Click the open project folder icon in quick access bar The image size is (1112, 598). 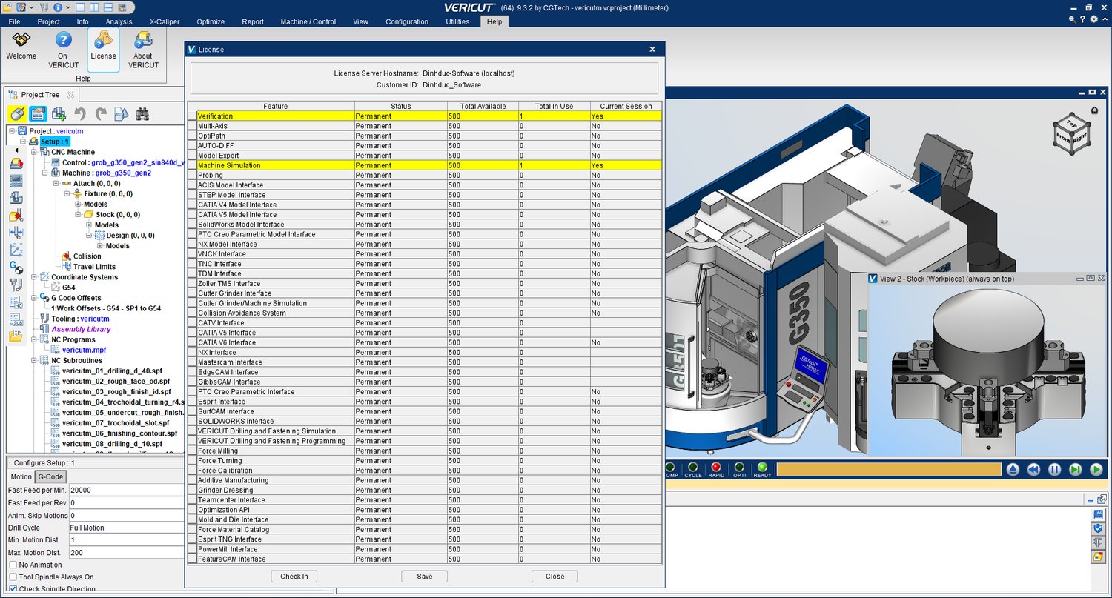click(9, 7)
